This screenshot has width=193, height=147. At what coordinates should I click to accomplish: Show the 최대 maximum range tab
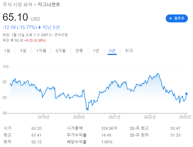coord(129,50)
